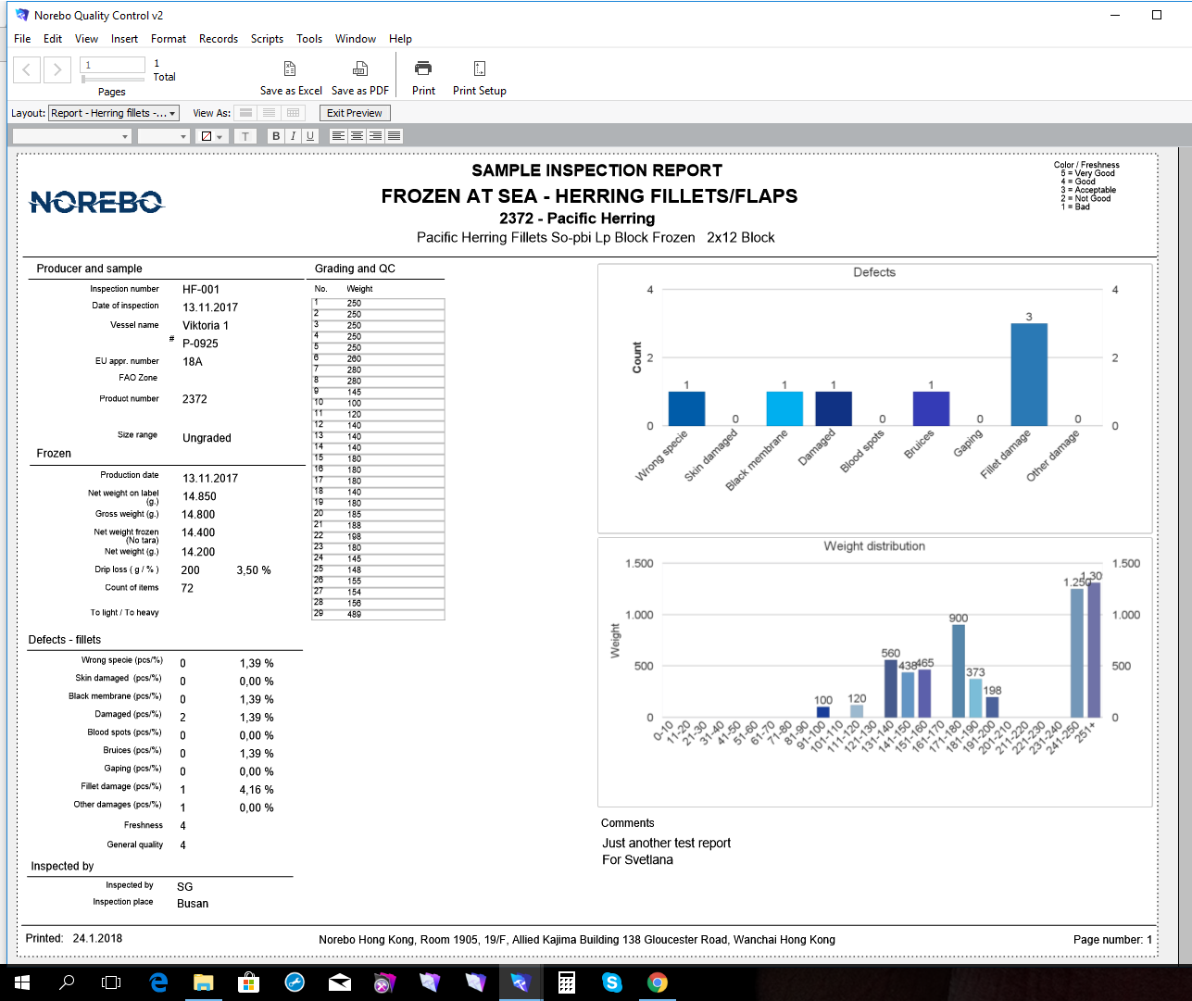
Task: Click weight row 29 value 489
Action: click(355, 615)
